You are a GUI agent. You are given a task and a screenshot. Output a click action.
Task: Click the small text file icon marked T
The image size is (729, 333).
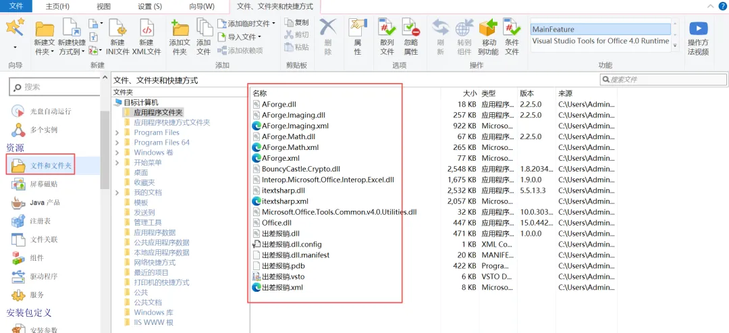(93, 36)
